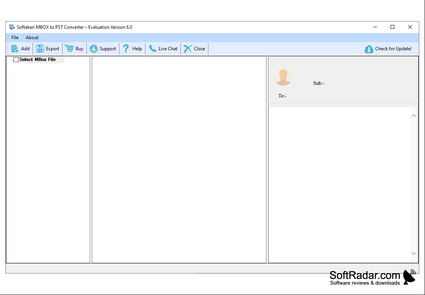Click the Add file icon
The height and width of the screenshot is (295, 425).
coord(15,49)
